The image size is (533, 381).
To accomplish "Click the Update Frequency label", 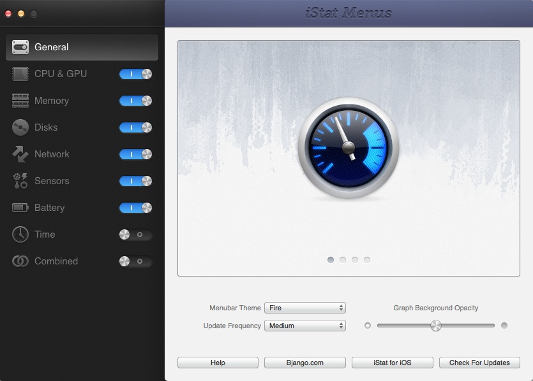I will pos(232,326).
